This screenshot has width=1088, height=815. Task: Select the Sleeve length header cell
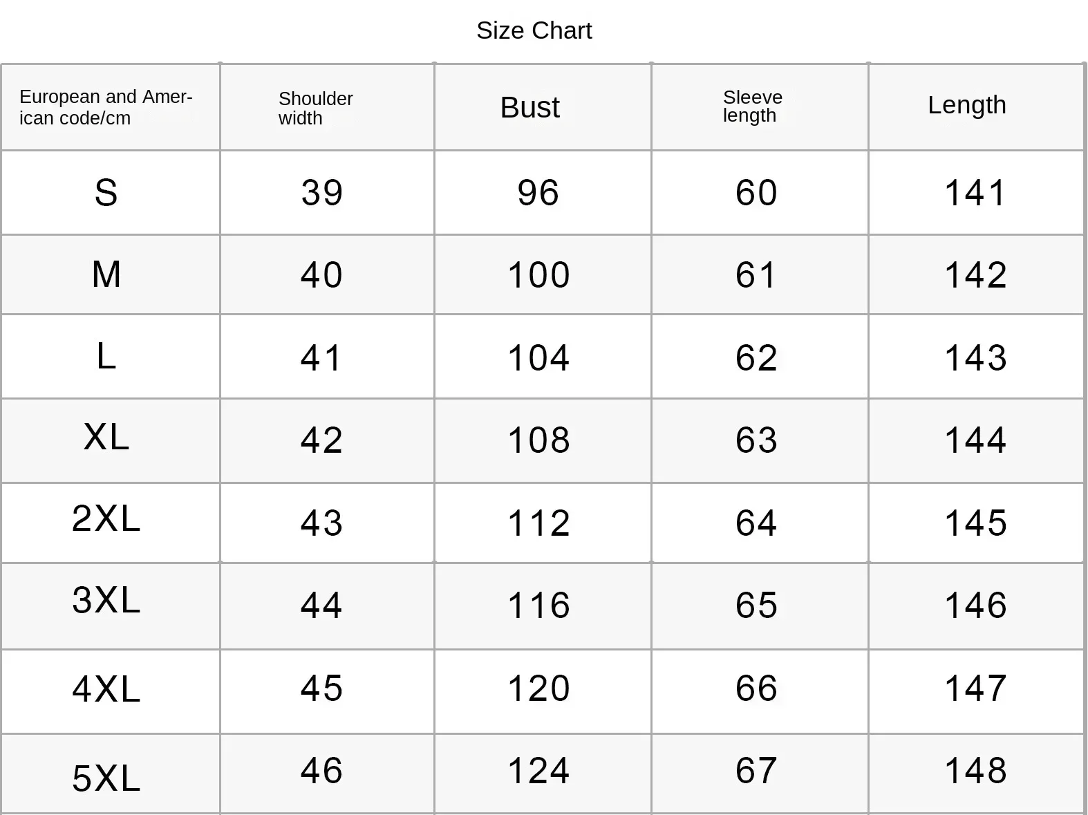tap(752, 106)
